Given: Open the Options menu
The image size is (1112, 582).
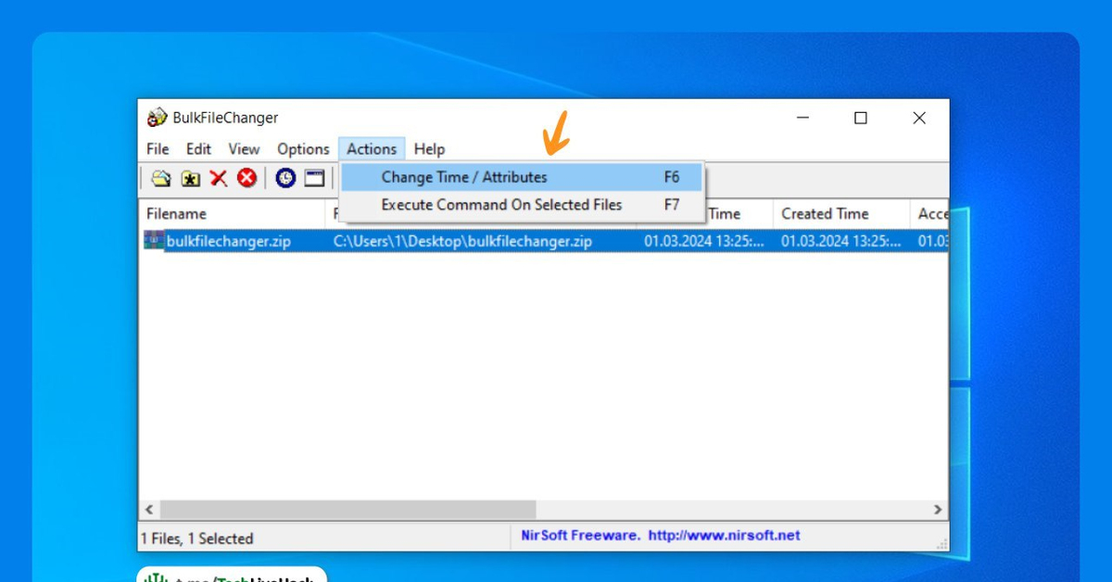Looking at the screenshot, I should click(303, 149).
